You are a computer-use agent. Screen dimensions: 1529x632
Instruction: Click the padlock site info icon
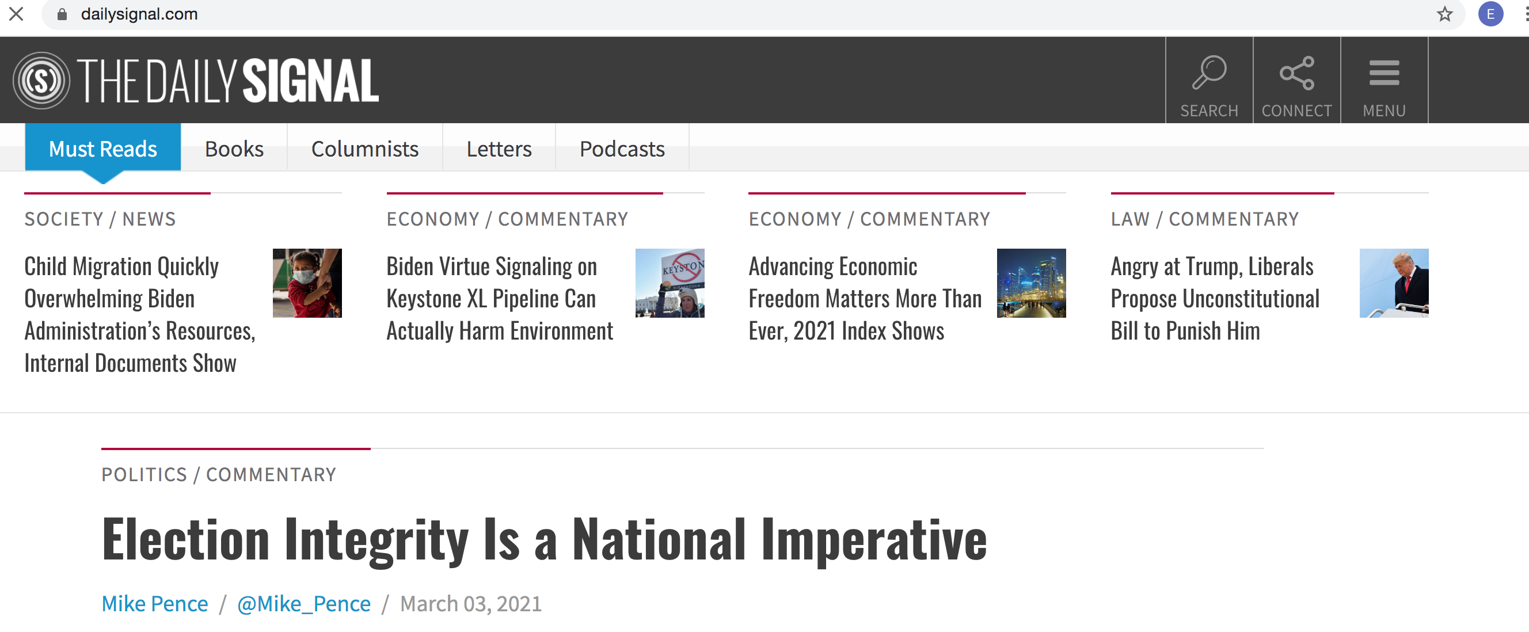62,14
